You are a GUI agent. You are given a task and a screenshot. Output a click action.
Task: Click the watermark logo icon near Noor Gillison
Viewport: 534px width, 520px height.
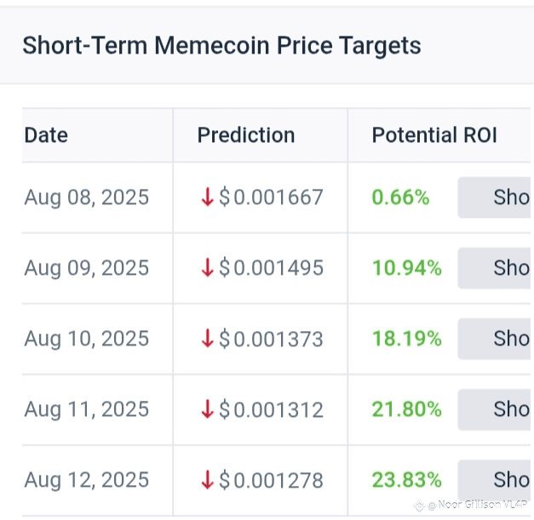[419, 506]
